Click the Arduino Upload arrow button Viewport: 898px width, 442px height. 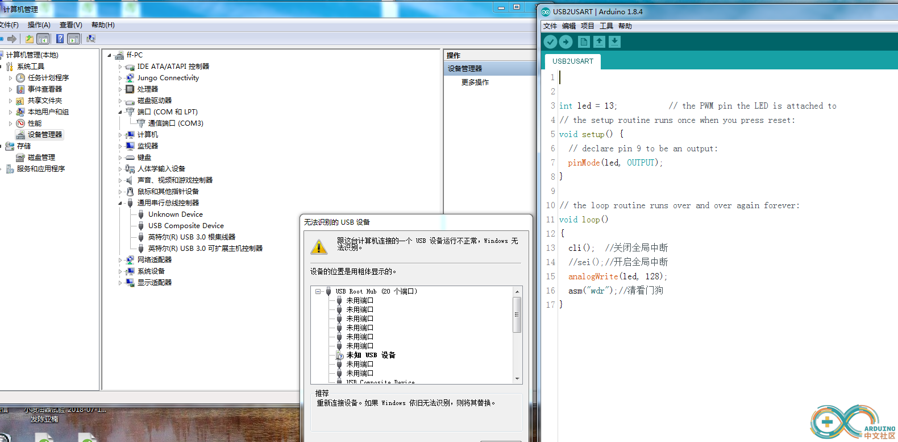(566, 42)
